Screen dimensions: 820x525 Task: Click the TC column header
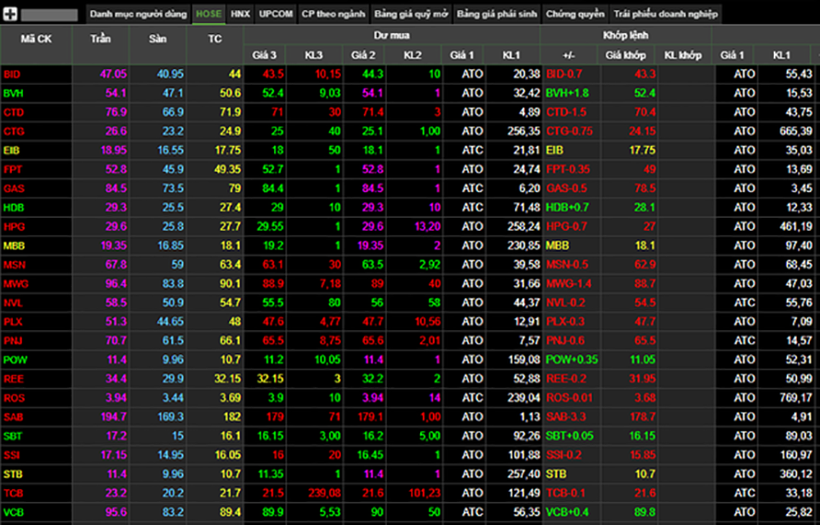[215, 40]
